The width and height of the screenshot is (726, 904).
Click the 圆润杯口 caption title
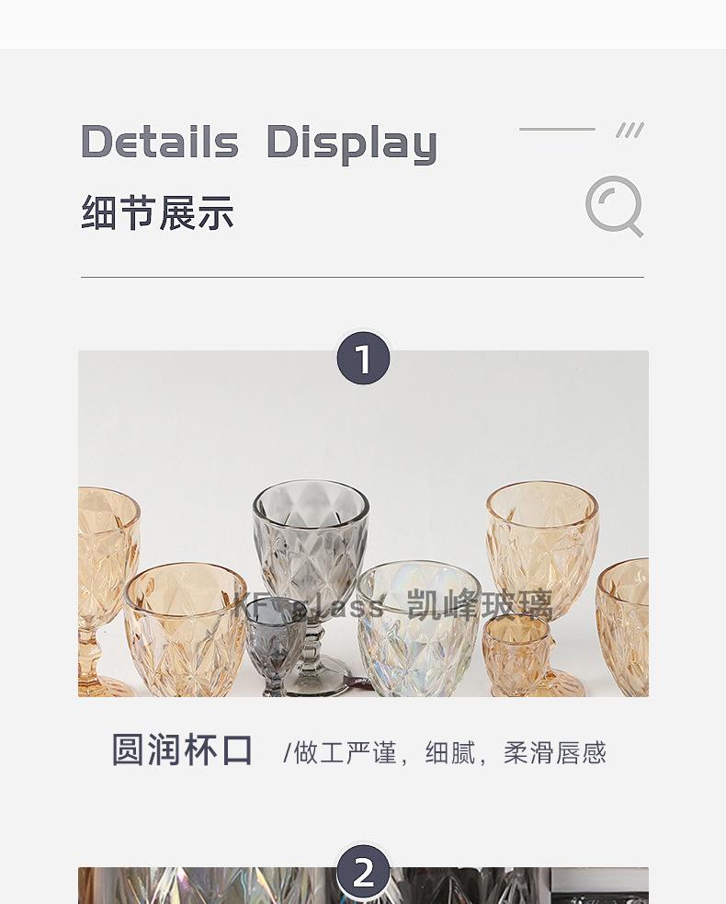(182, 750)
